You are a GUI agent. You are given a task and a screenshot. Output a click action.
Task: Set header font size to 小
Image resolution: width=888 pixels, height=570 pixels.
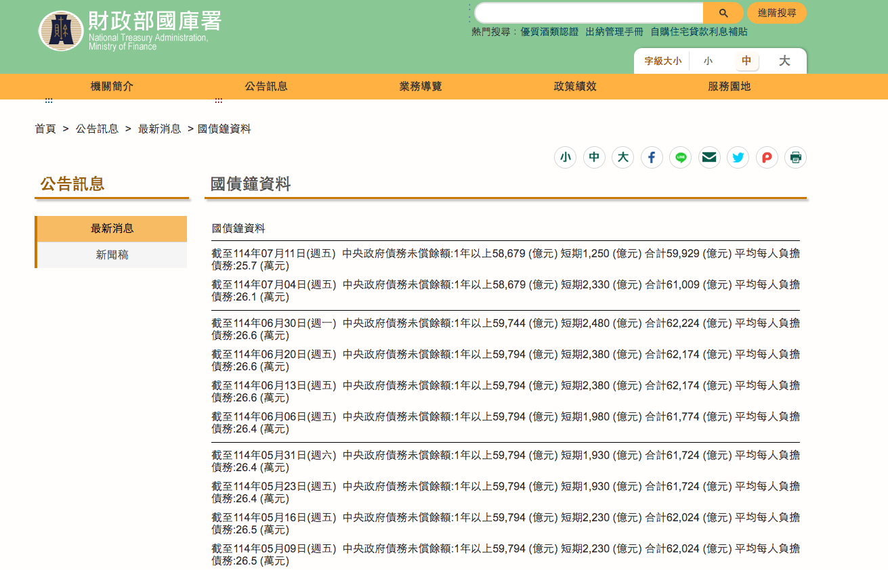pos(708,61)
